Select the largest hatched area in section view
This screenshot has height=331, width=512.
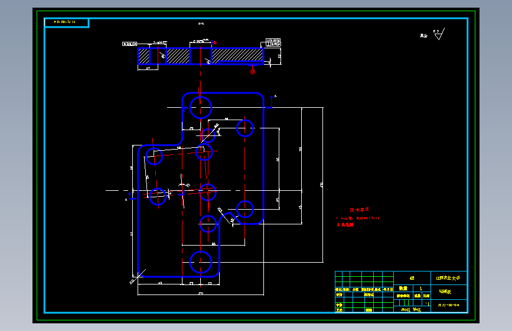tap(237, 54)
